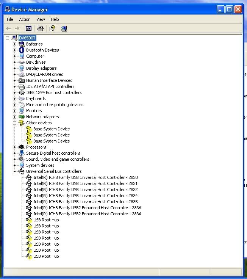Click the Batteries category icon
Viewport: 247px width, 279px height.
point(22,44)
